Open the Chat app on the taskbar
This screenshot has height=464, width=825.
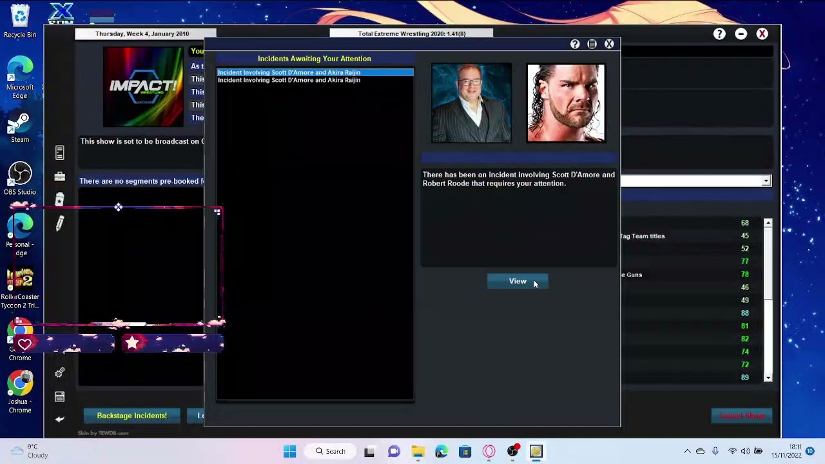(x=394, y=451)
